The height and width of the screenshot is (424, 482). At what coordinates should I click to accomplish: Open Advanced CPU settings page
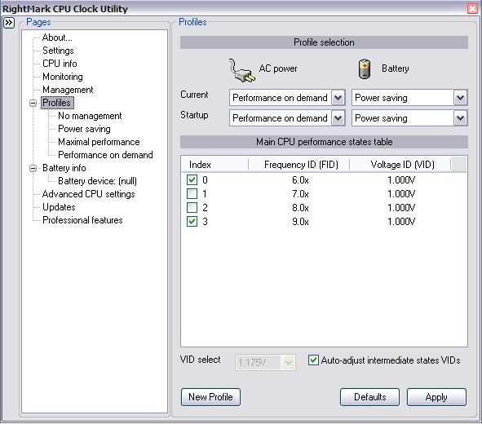click(89, 194)
